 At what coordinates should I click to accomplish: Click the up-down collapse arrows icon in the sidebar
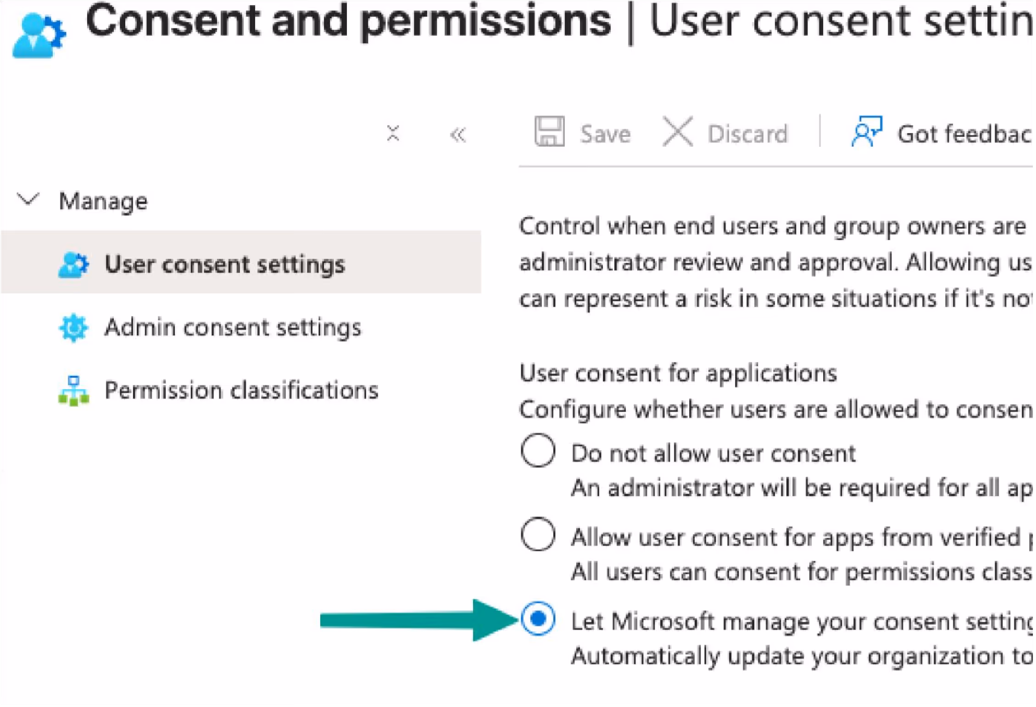(393, 134)
